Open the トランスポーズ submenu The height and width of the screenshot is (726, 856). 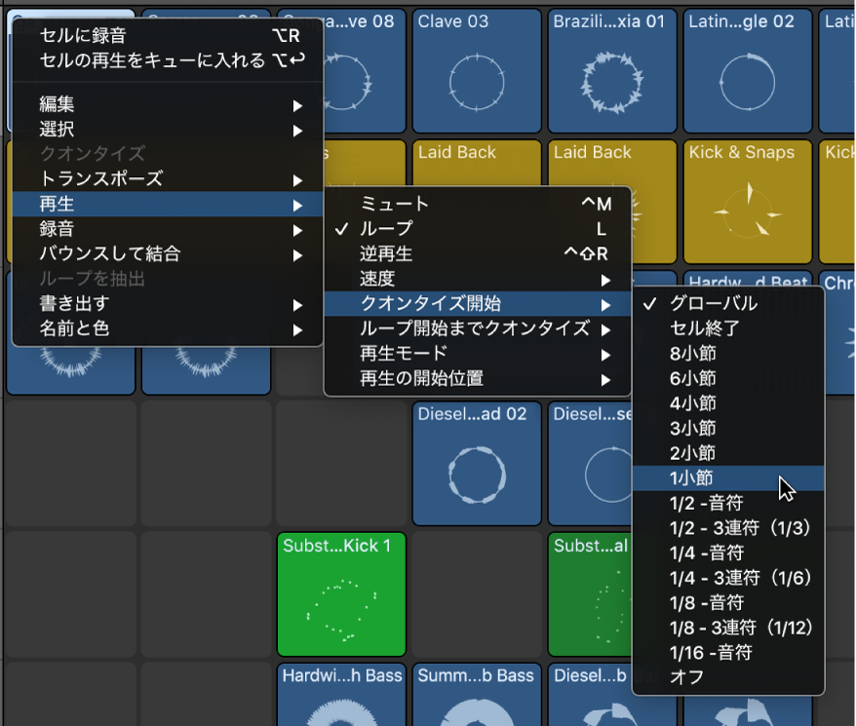pos(168,179)
